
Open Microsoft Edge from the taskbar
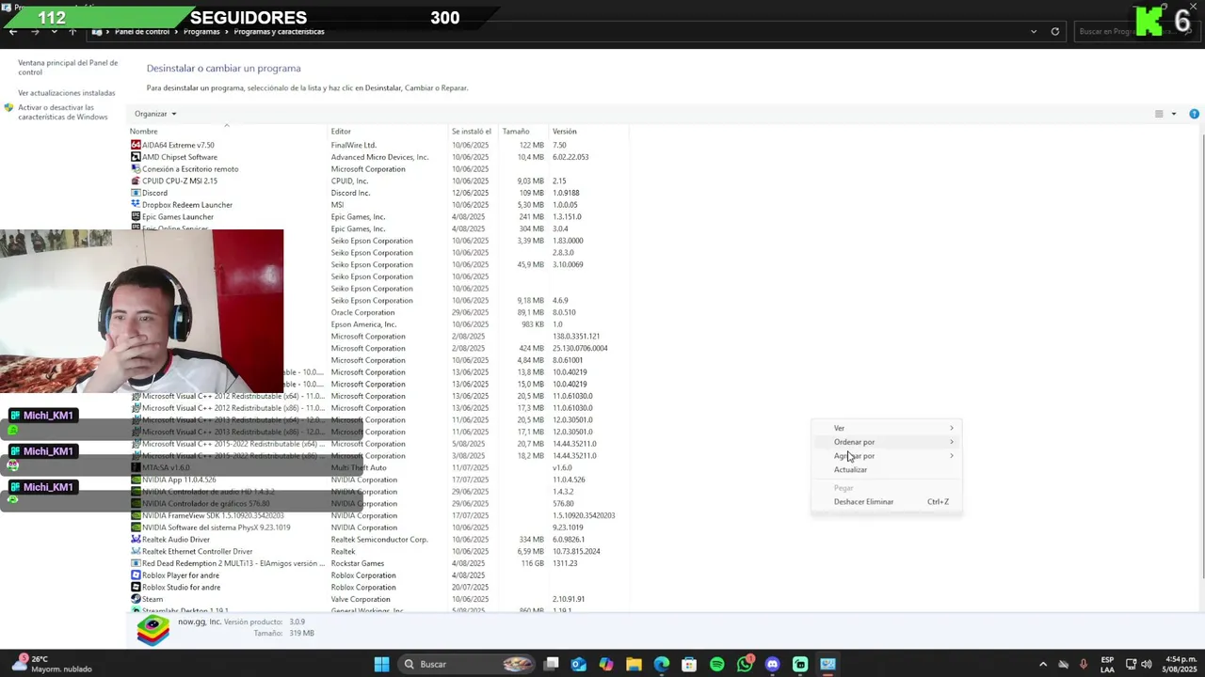point(662,664)
